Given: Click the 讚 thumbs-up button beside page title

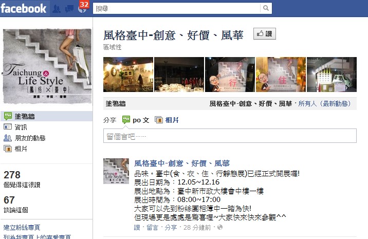Looking at the screenshot, I should 265,34.
